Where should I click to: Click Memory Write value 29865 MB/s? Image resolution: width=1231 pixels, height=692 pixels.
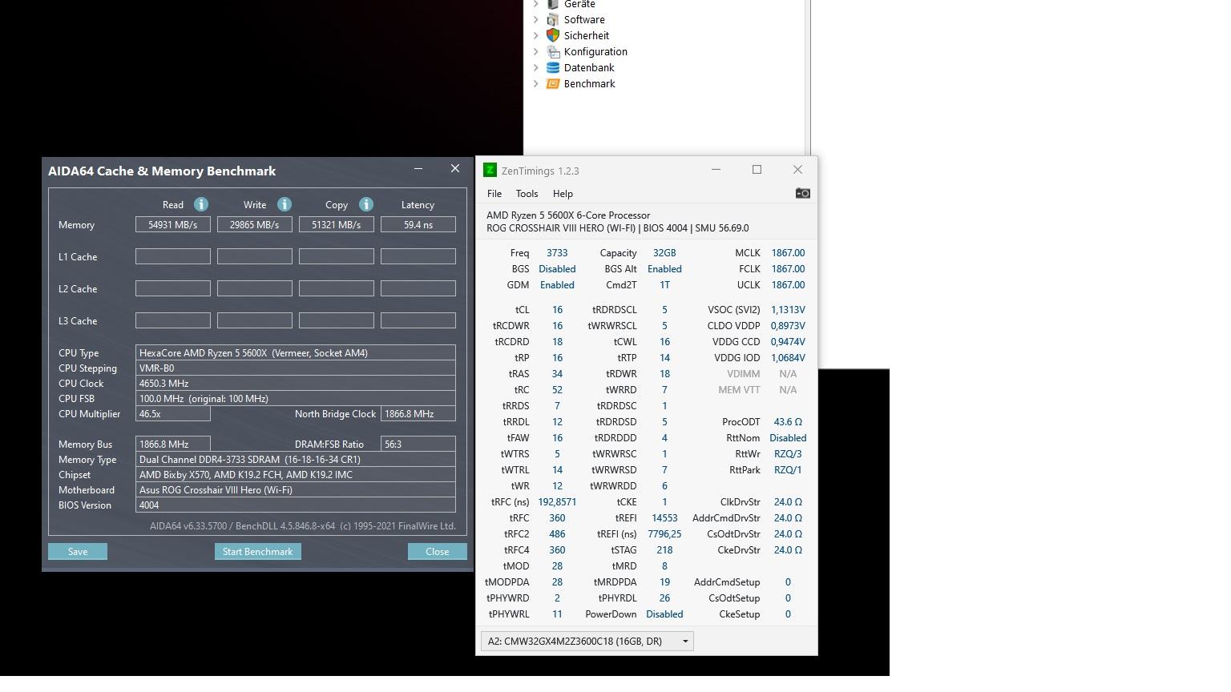[255, 224]
